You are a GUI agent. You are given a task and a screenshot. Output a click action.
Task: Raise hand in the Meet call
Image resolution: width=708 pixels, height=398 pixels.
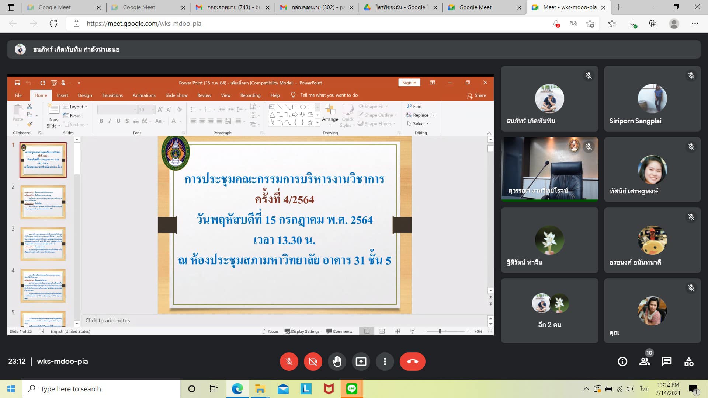[337, 362]
